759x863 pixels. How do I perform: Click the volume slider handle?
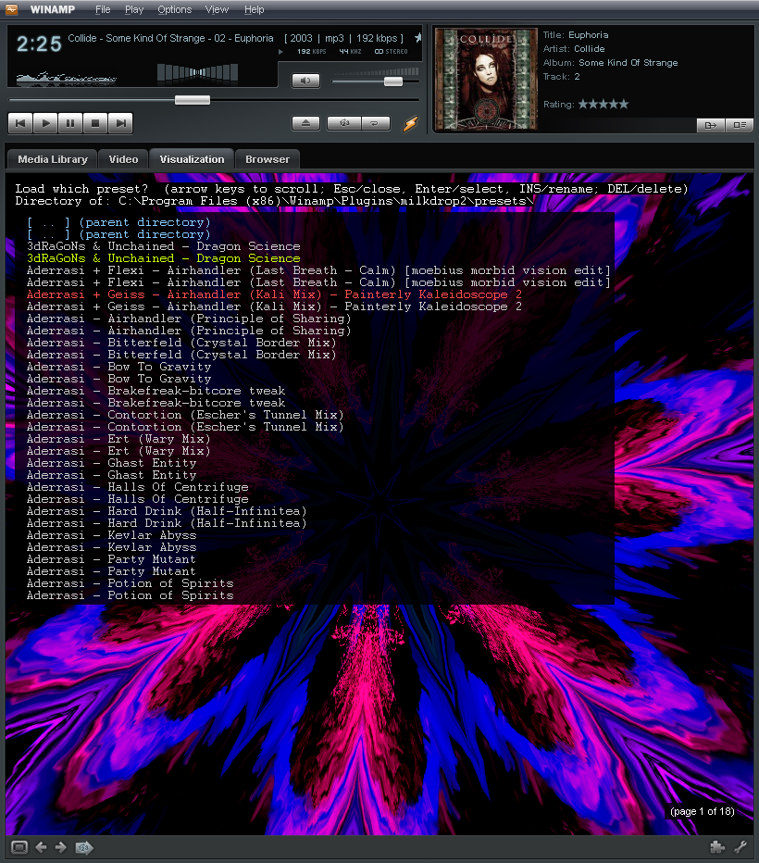point(393,81)
